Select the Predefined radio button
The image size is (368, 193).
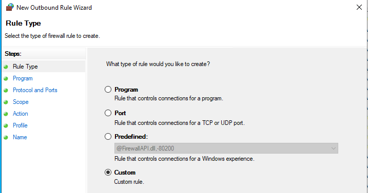tap(108, 136)
